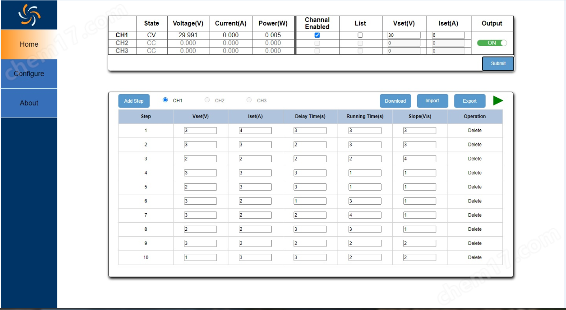Screen dimensions: 566x310
Task: Focus the CH1 Vset field showing 30
Action: (x=404, y=36)
